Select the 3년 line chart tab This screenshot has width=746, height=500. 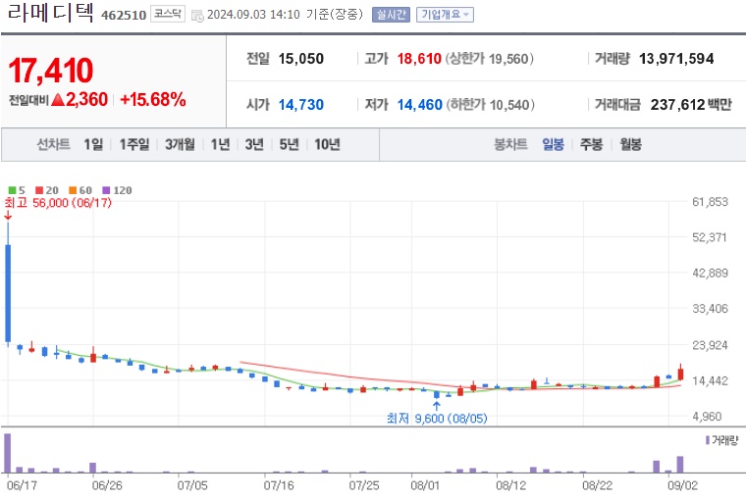[254, 144]
